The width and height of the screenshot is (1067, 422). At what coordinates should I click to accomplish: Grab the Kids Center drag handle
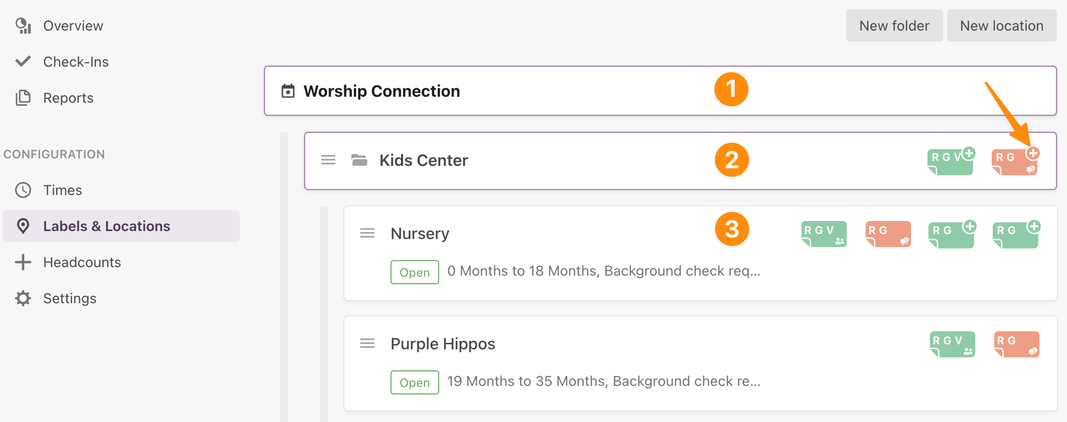point(328,160)
